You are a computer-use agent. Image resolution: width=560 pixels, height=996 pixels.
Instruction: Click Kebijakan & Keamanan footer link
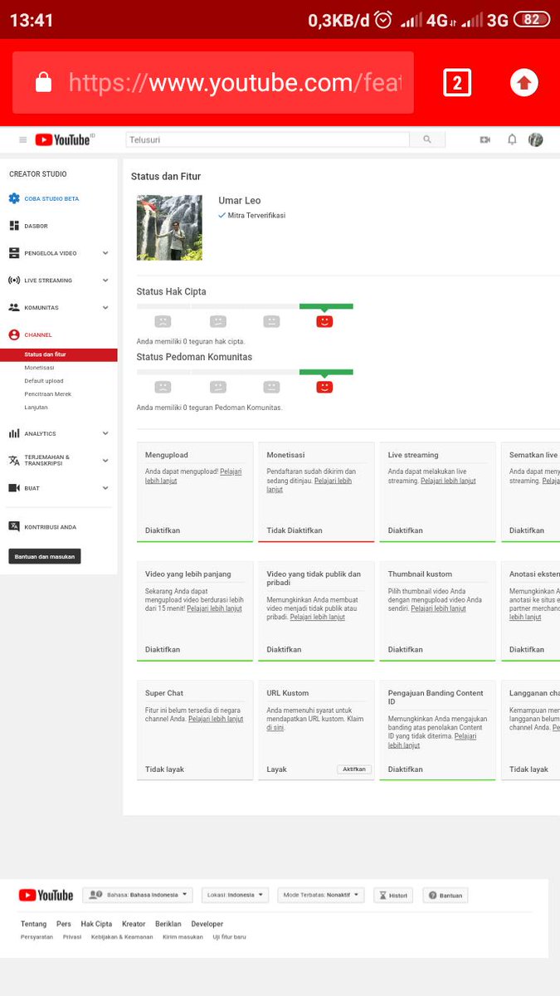[x=122, y=937]
